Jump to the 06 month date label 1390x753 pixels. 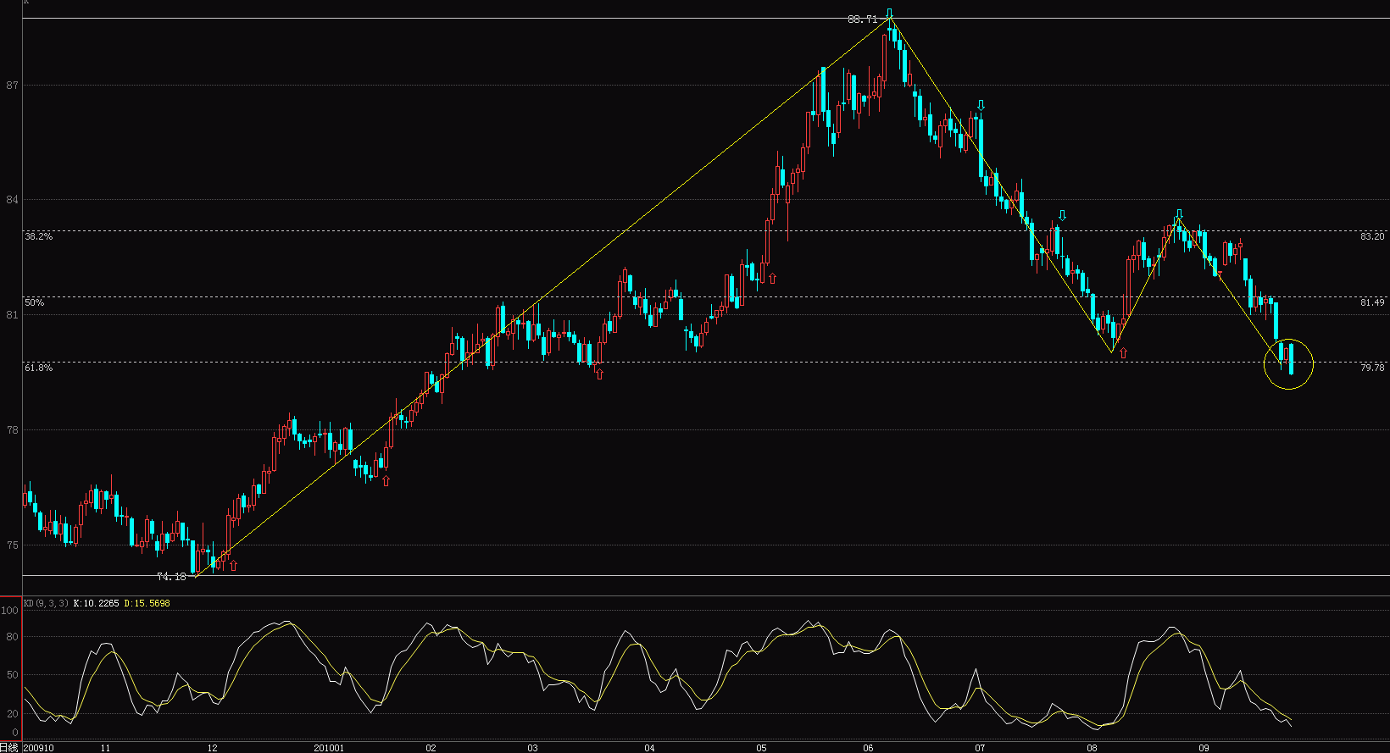(x=868, y=748)
